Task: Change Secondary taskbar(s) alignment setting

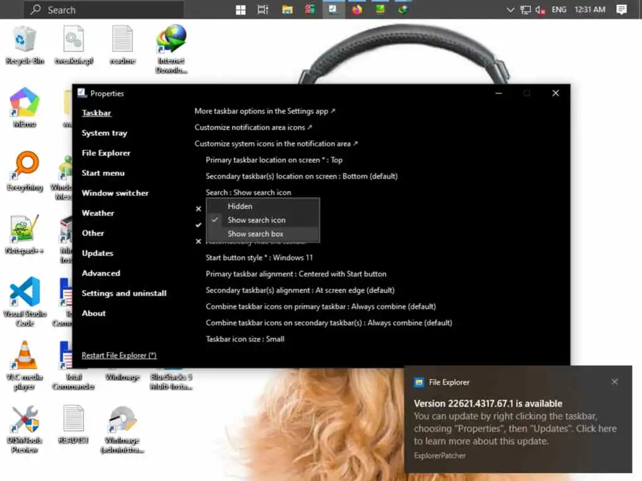Action: point(300,291)
